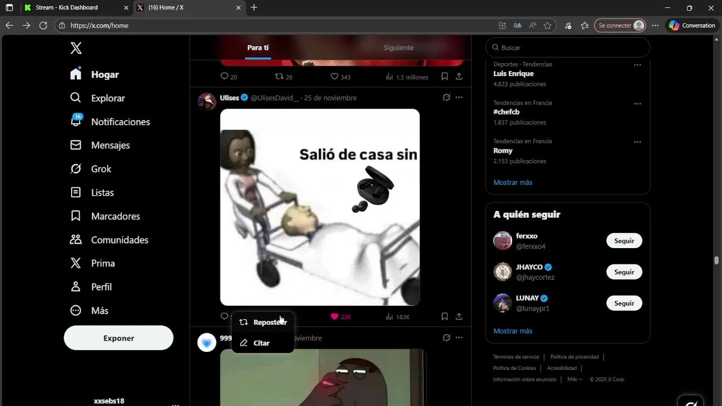Click Se connecter browser profile button
The height and width of the screenshot is (406, 722).
620,25
